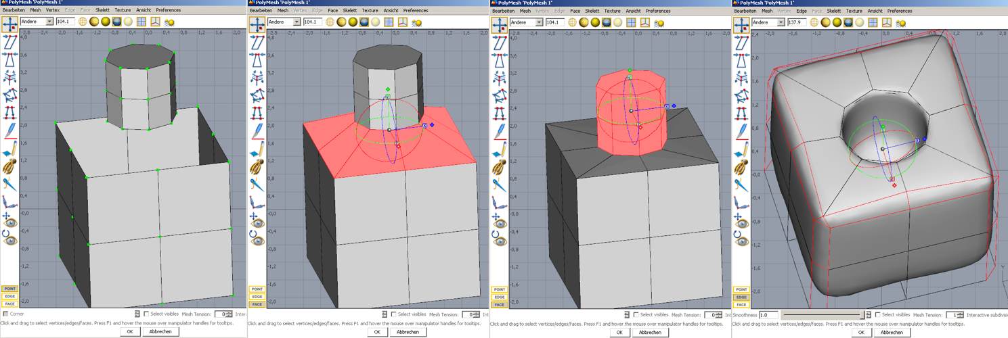The image size is (1008, 338).
Task: Select the skew tool in the point-mode window
Action: [10, 42]
